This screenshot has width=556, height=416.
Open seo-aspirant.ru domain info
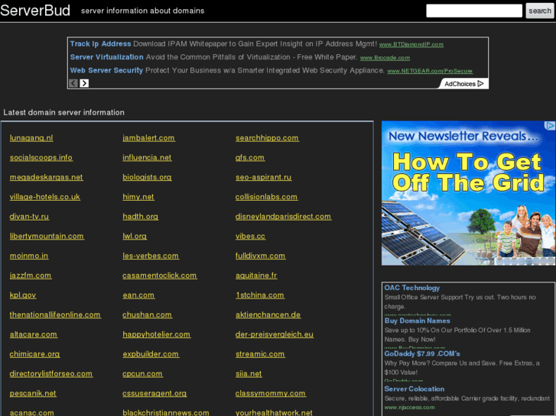coord(263,177)
